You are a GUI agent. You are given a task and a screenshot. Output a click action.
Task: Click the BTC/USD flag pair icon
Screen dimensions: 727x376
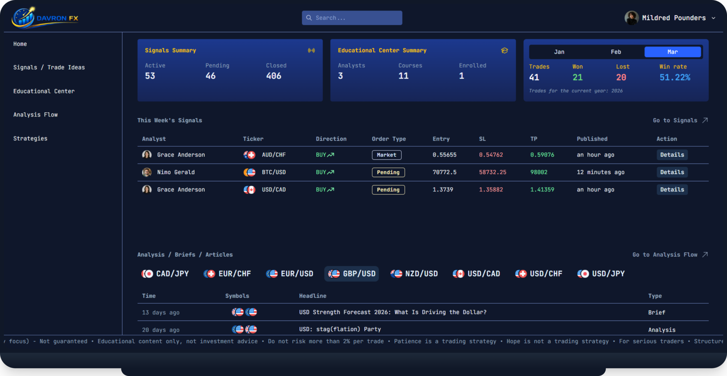click(250, 172)
